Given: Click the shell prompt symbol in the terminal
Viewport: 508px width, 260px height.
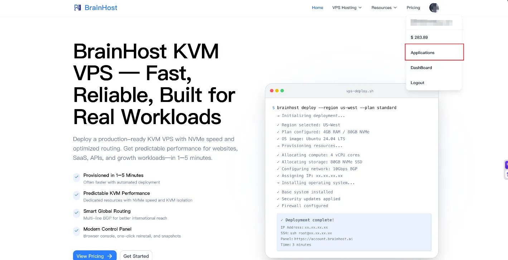Looking at the screenshot, I should click(273, 107).
